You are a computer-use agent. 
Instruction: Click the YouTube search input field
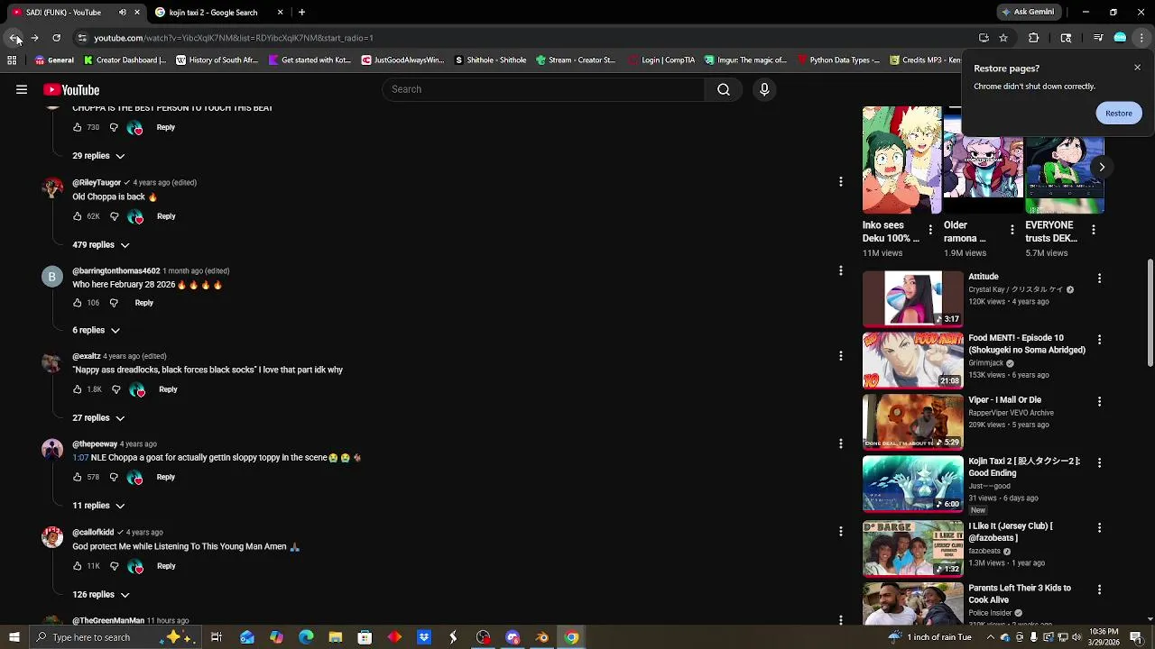click(x=543, y=89)
